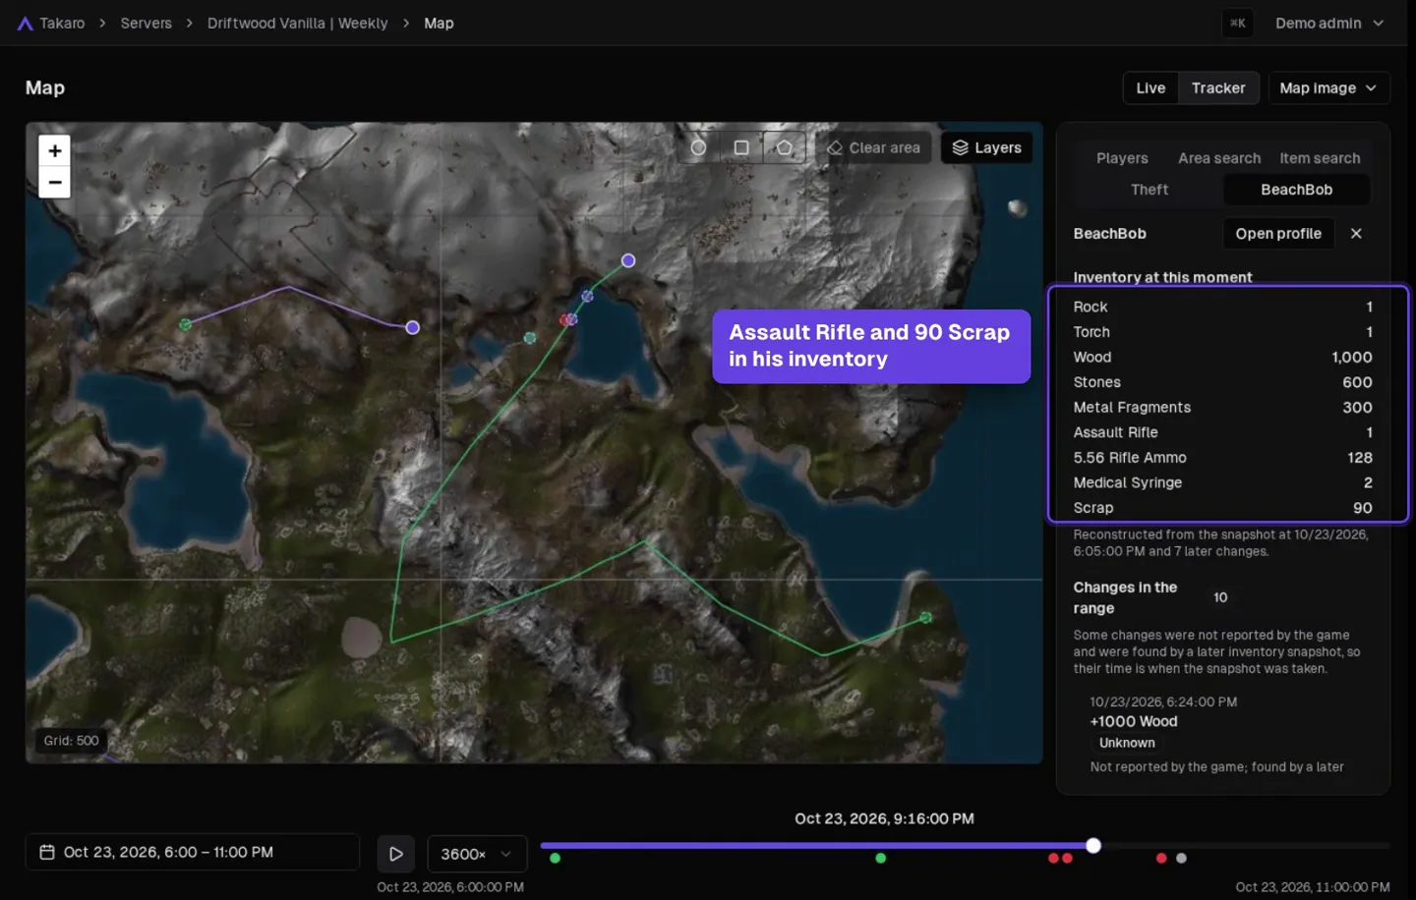Image resolution: width=1416 pixels, height=900 pixels.
Task: Click the gray marker on the timeline
Action: pyautogui.click(x=1181, y=859)
